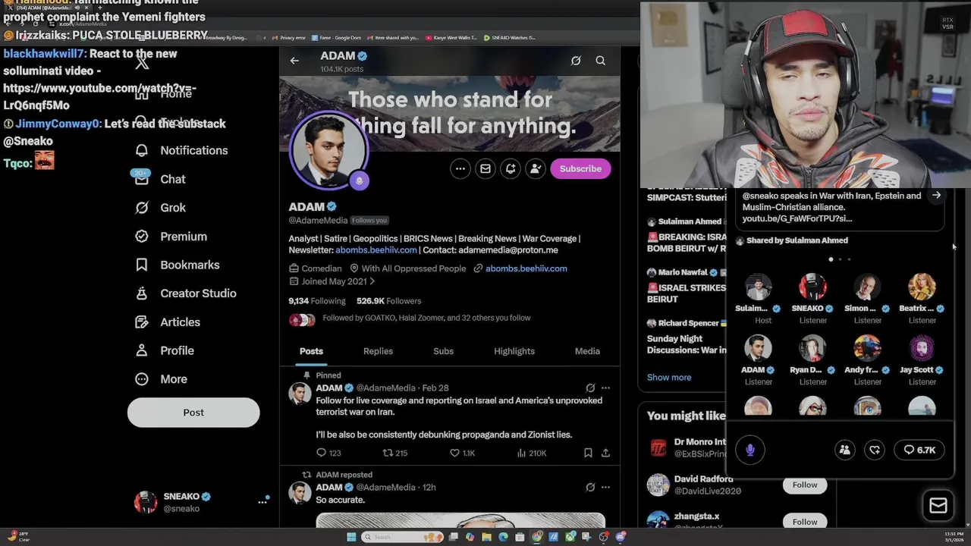This screenshot has height=546, width=971.
Task: Open Followed by GOATKO and others list
Action: click(426, 318)
